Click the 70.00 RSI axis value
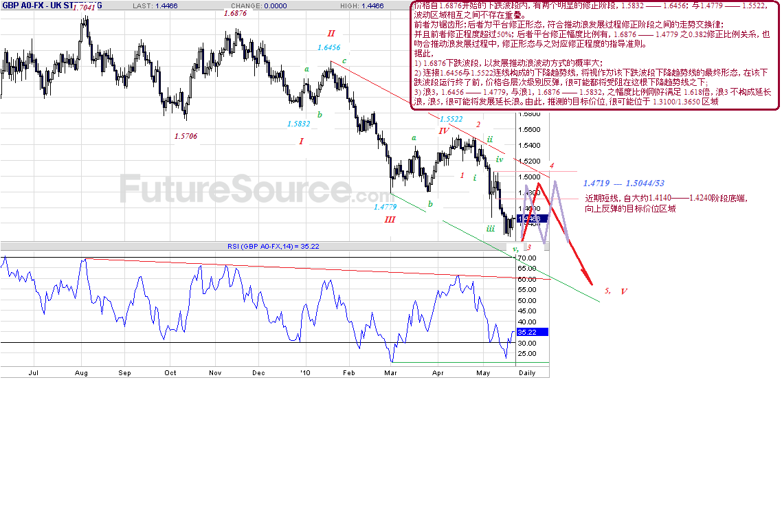 coord(527,258)
